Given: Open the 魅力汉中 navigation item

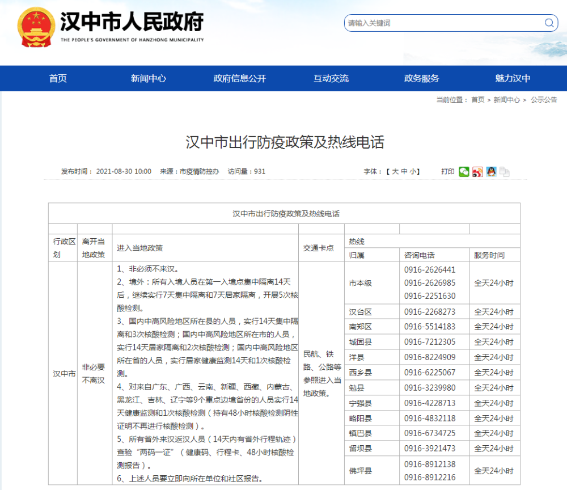Looking at the screenshot, I should click(x=513, y=78).
